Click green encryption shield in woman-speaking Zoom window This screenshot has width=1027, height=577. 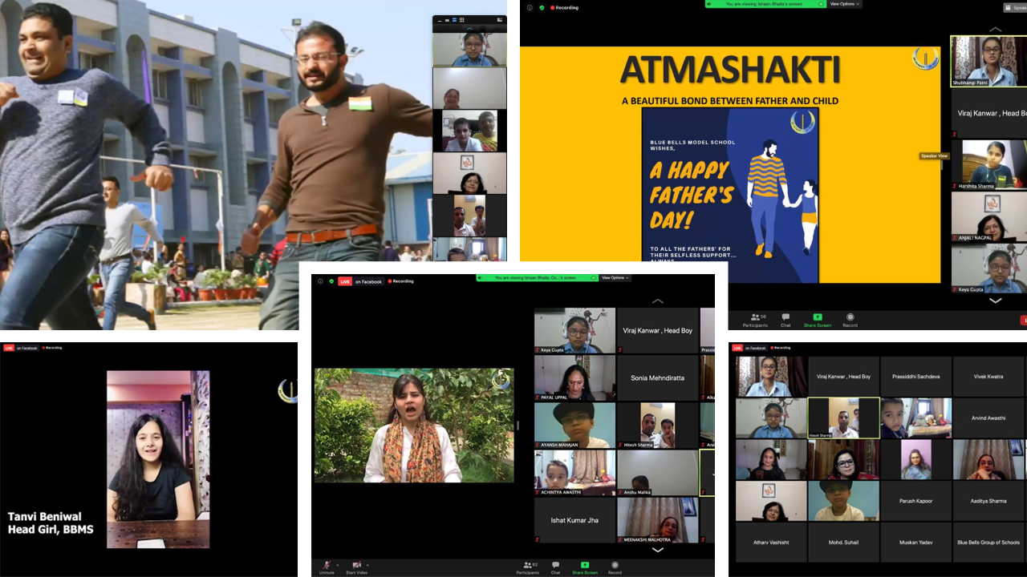point(331,281)
